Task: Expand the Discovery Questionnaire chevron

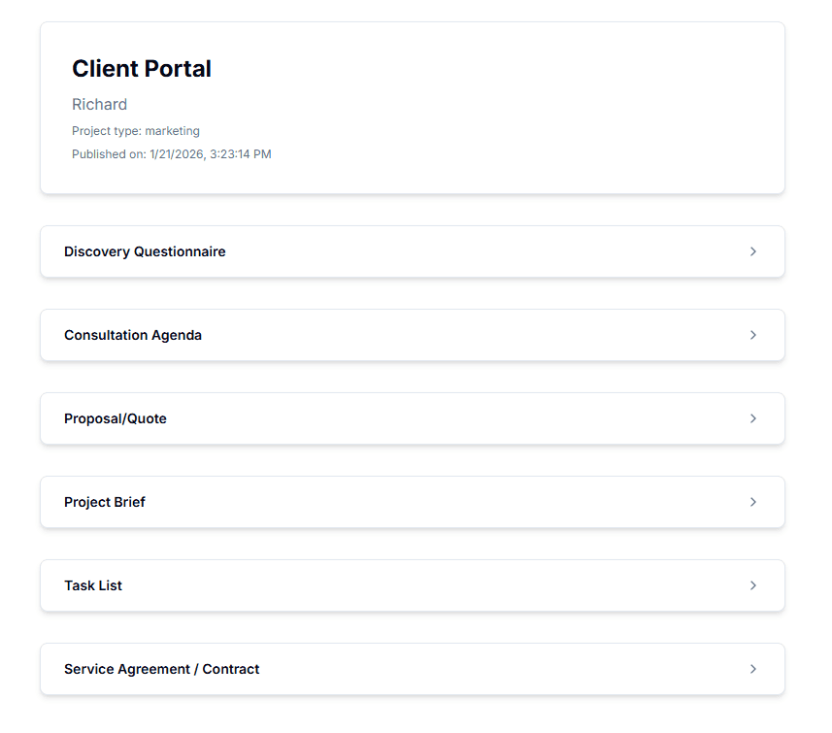Action: (753, 251)
